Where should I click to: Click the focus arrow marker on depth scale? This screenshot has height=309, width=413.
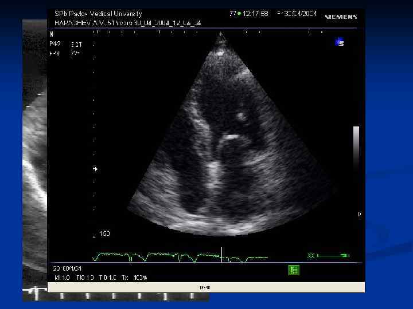click(x=95, y=169)
